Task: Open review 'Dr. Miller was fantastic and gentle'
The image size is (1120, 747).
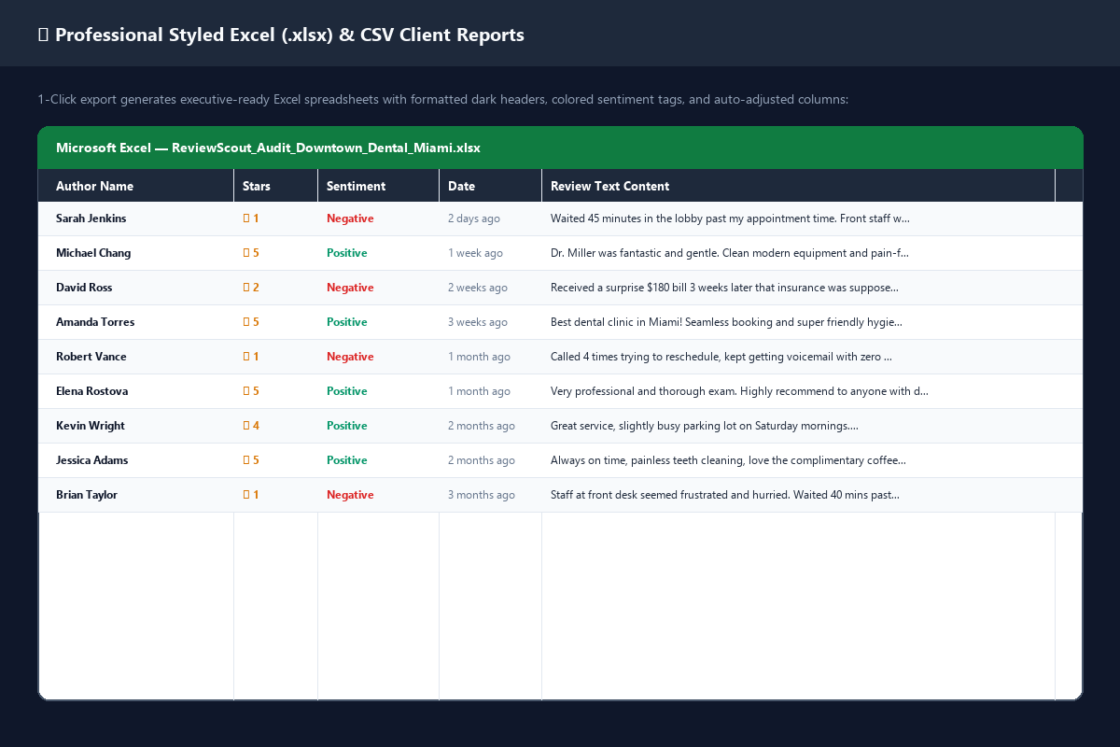Action: [x=730, y=253]
